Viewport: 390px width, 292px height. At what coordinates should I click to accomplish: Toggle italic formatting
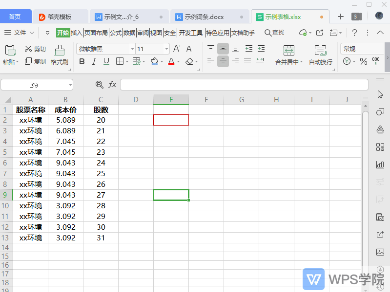pos(94,62)
